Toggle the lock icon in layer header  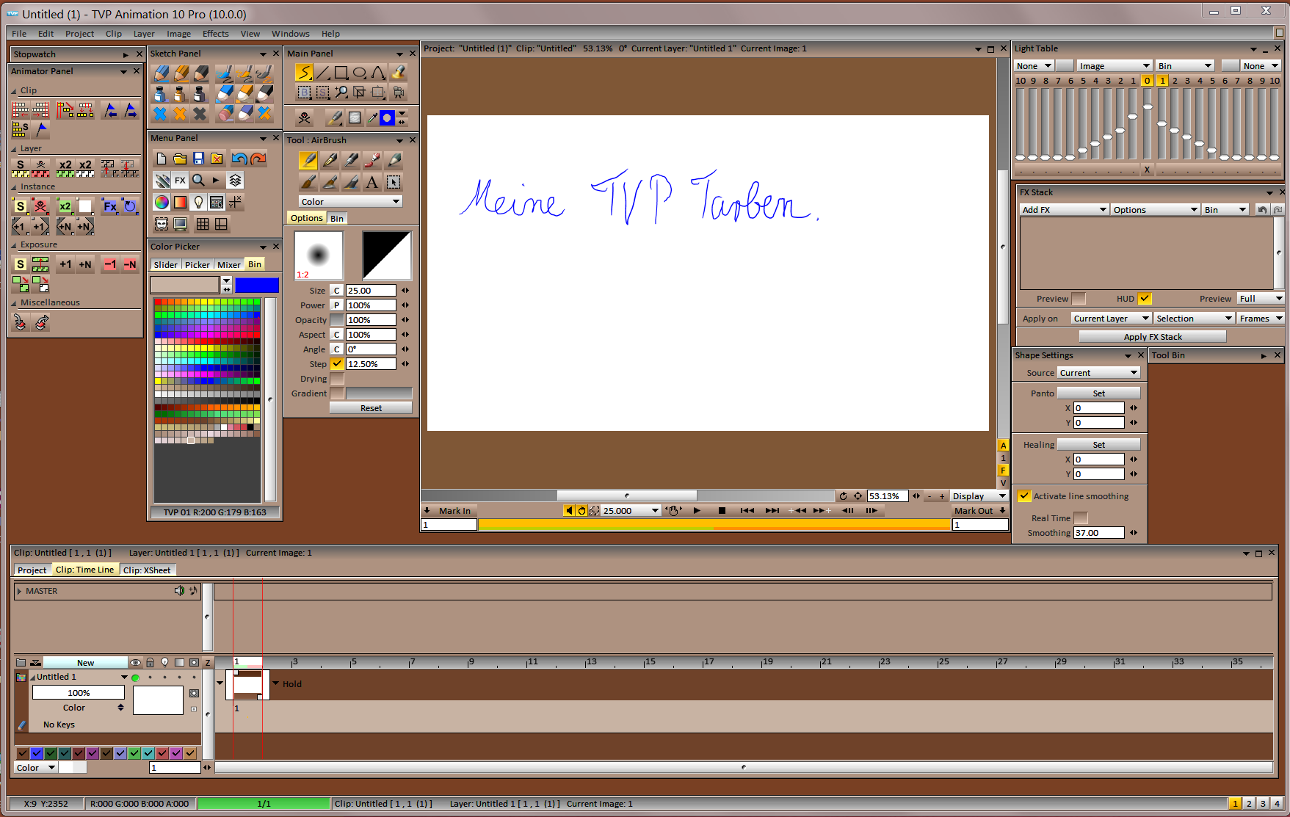[150, 662]
